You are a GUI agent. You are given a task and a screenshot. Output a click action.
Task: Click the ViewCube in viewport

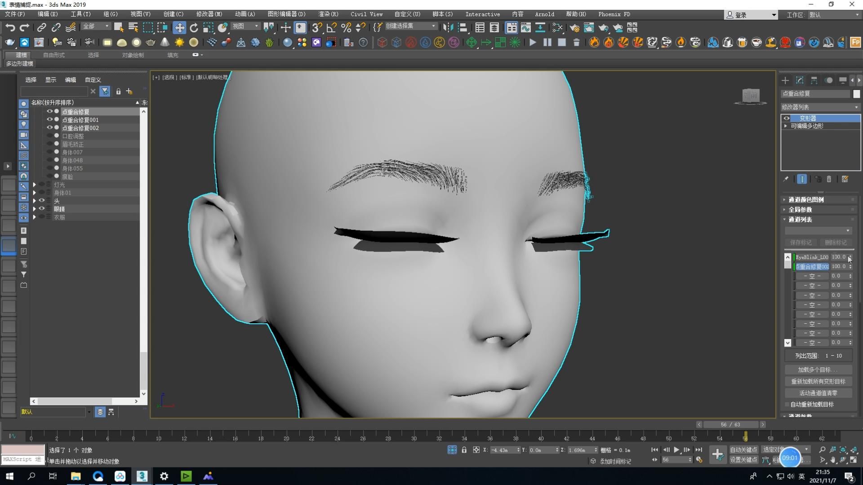[750, 96]
